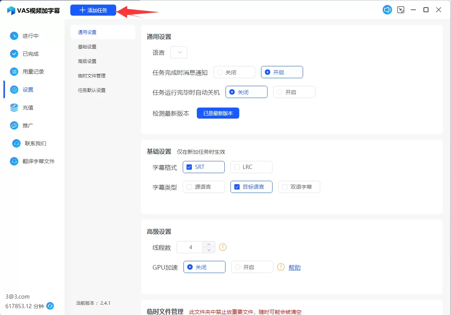Open 用量记录 in the sidebar
Screen dimensions: 451x315
pyautogui.click(x=33, y=72)
